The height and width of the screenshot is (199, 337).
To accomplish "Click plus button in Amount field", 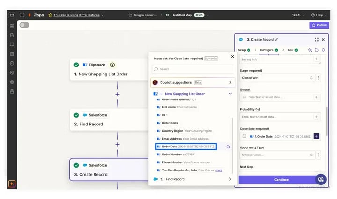I will (316, 97).
